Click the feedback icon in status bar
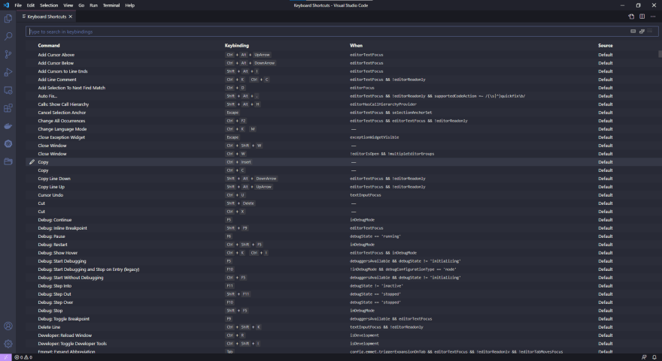 pyautogui.click(x=644, y=357)
